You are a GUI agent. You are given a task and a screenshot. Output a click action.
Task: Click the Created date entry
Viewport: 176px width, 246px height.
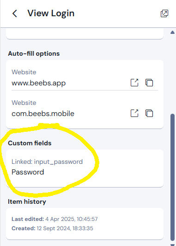52,228
